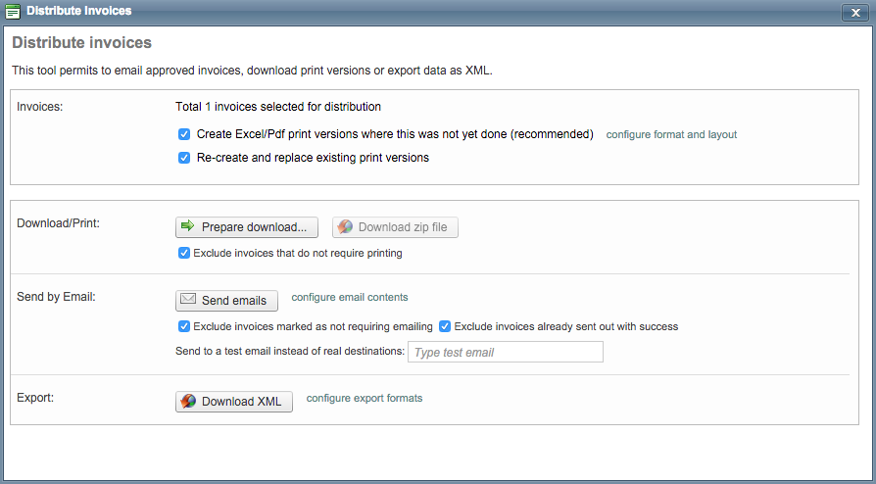Click the envelope icon on Send emails
This screenshot has width=876, height=484.
point(188,300)
